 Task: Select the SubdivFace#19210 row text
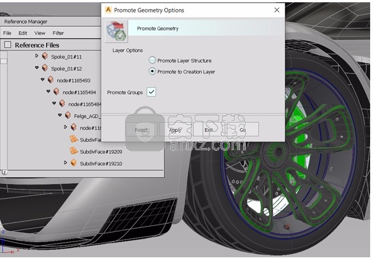point(101,163)
